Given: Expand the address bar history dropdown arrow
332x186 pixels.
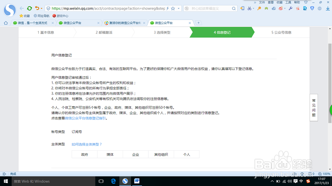Looking at the screenshot, I should pos(179,8).
